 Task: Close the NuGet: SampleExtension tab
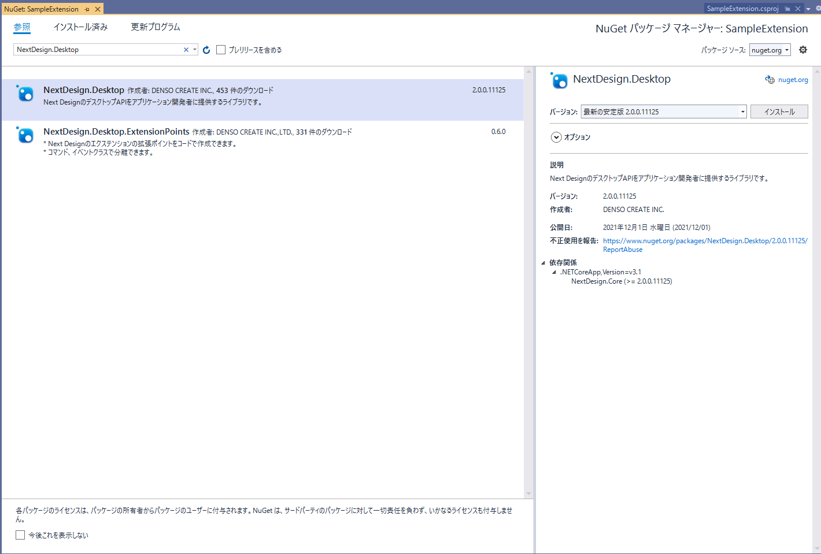pyautogui.click(x=98, y=9)
